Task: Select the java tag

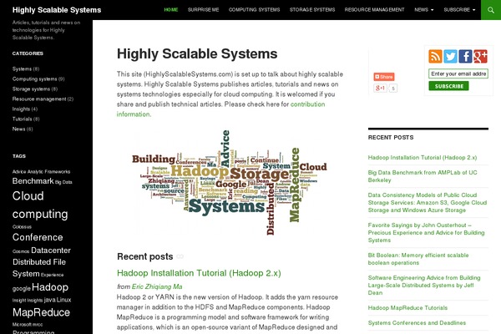Action: [x=49, y=300]
